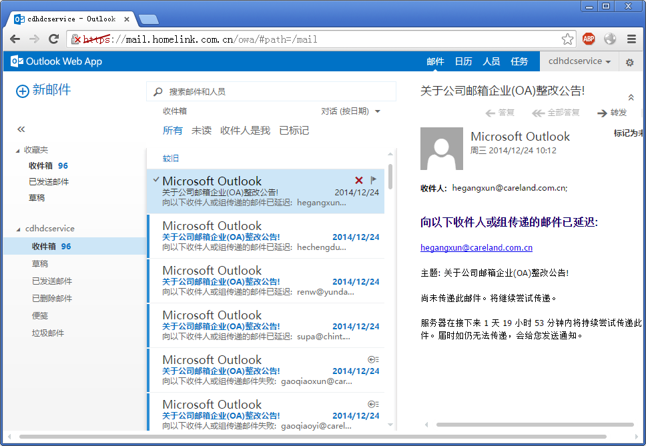This screenshot has width=646, height=446.
Task: Click the 全部答复 reply all button
Action: pos(555,113)
